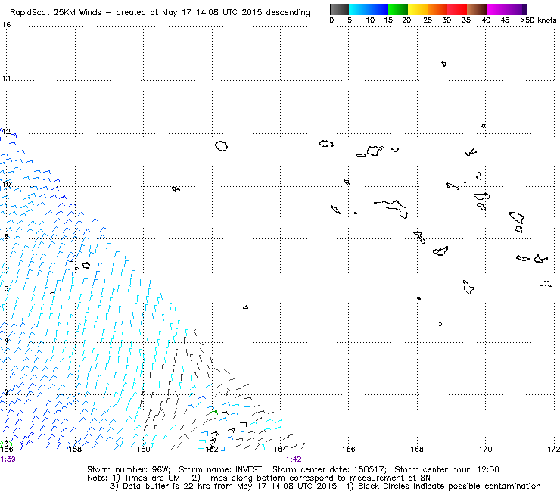Click the cyan-blue 5-15 knots color band
The image size is (560, 492).
pos(369,9)
